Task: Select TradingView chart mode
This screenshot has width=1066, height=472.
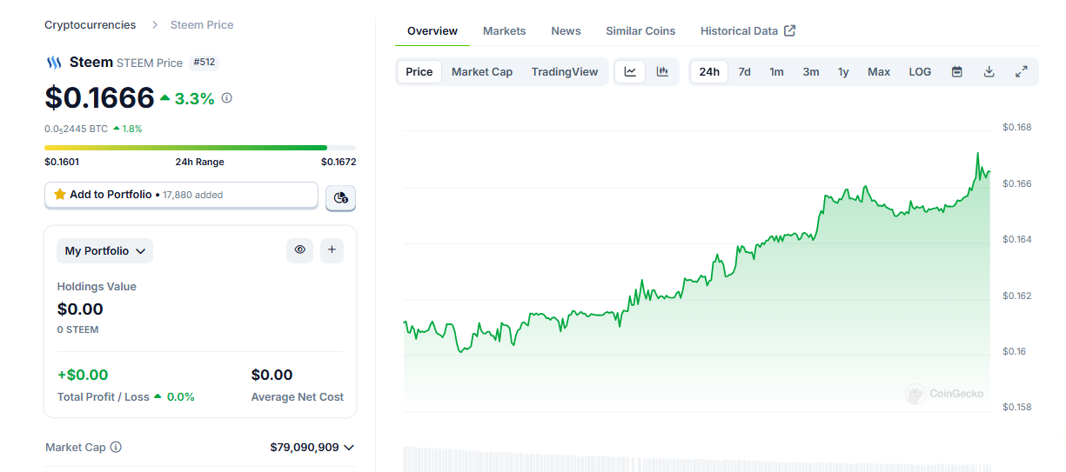Action: (x=565, y=72)
